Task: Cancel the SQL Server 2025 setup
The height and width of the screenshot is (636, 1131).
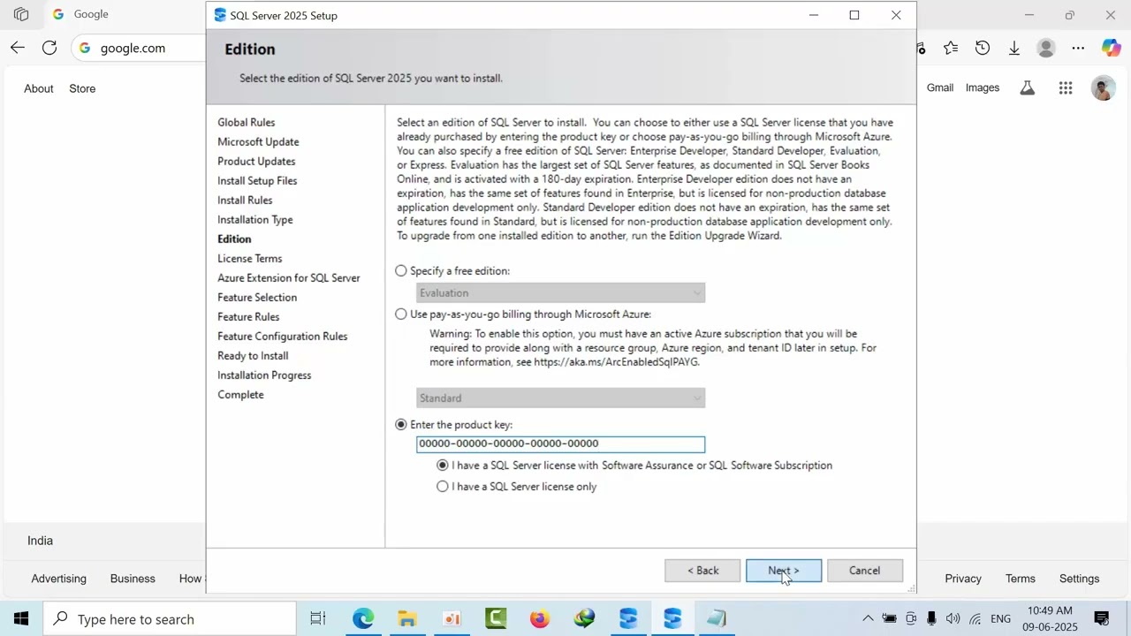Action: point(865,571)
